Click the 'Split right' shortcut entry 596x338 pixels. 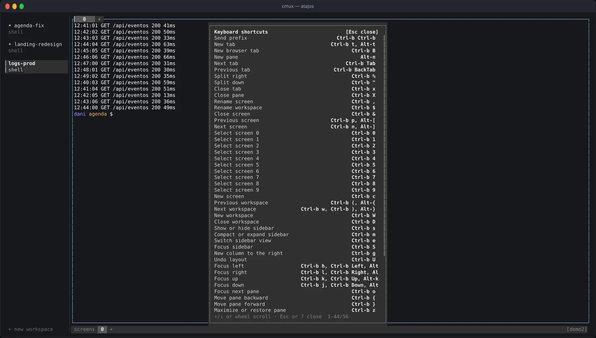pyautogui.click(x=295, y=76)
